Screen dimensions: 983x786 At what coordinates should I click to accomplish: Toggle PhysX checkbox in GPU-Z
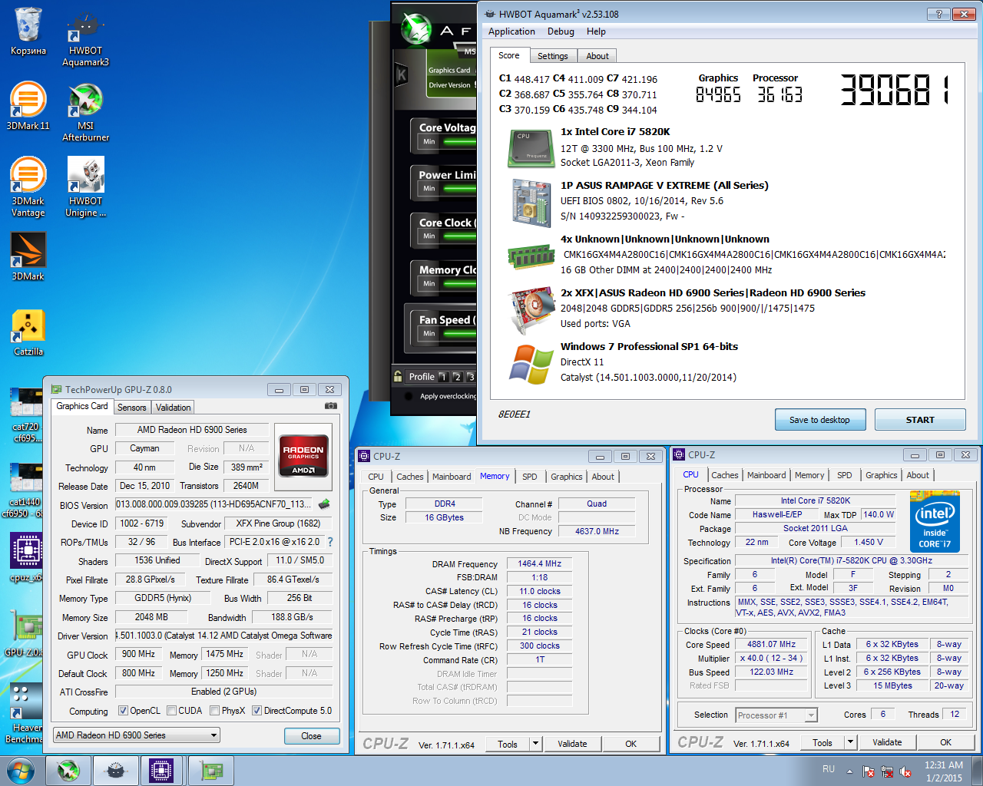(x=215, y=711)
